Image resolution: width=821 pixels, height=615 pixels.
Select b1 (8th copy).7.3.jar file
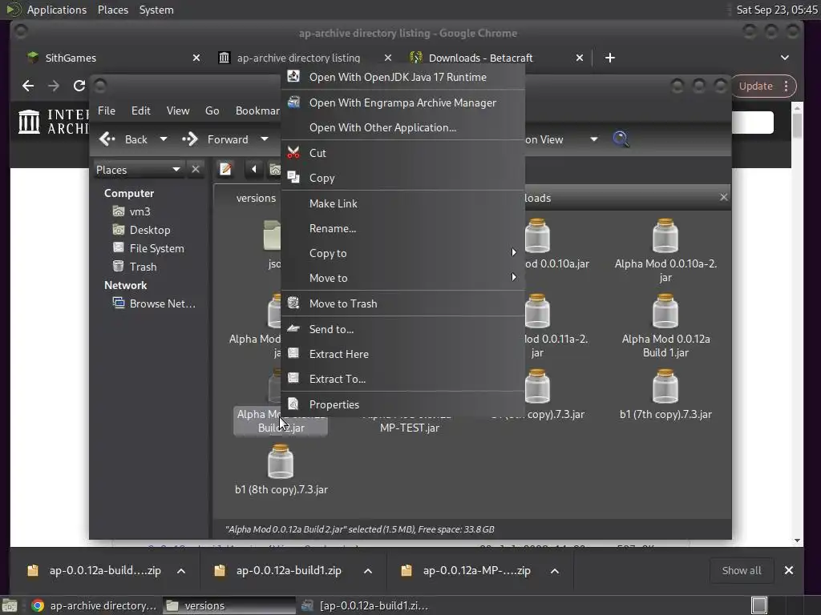[281, 470]
